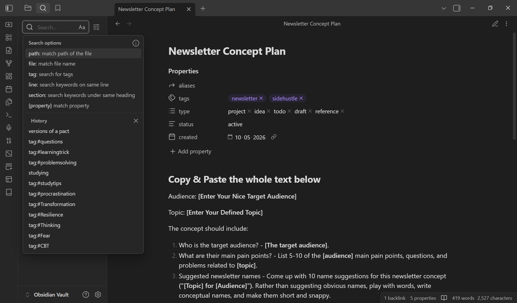Switch to Newsletter Concept Plan tab

147,9
